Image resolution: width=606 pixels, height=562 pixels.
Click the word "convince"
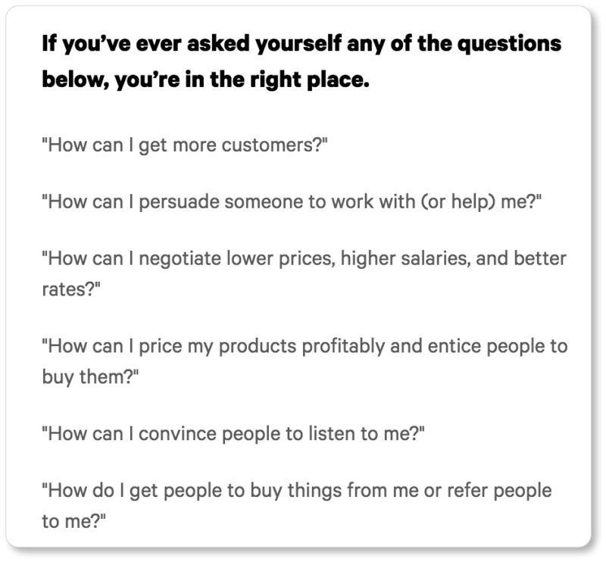[x=177, y=434]
